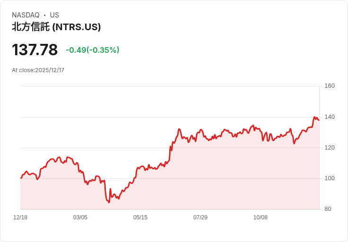348x242 pixels.
Task: Select the 100 y-axis label
Action: pos(330,178)
